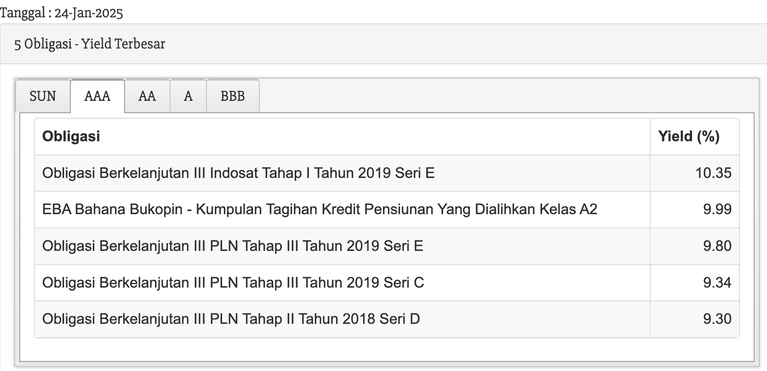Select the EBA Bahana Bukopin Kelas A2 row
This screenshot has width=767, height=371.
(320, 209)
